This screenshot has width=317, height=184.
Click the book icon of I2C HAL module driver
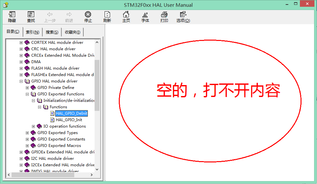click(27, 159)
